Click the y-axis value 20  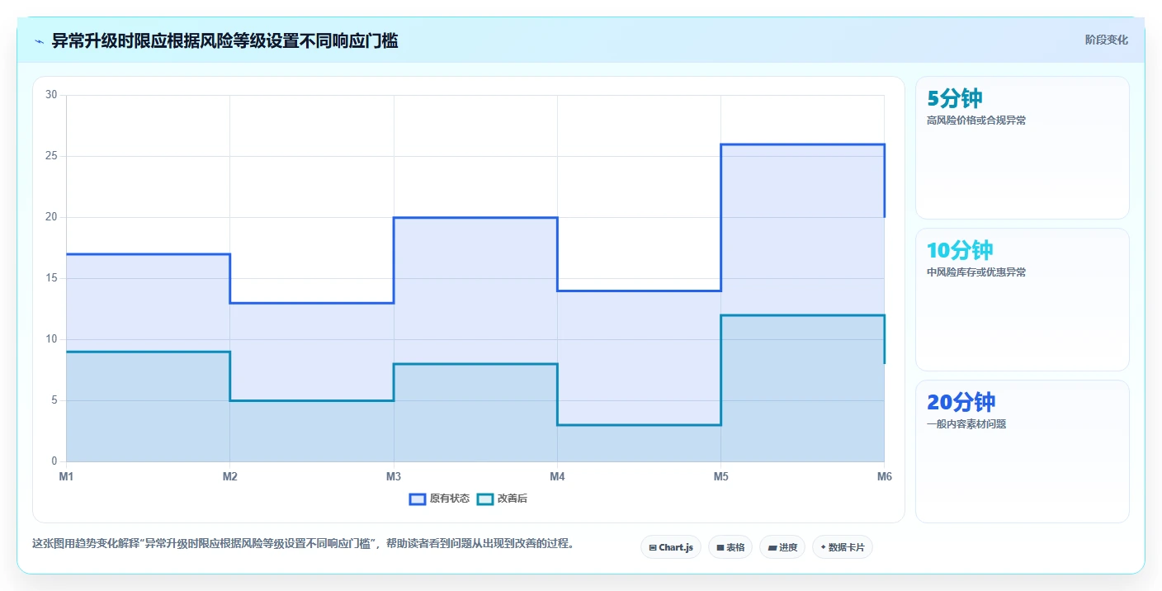coord(51,217)
